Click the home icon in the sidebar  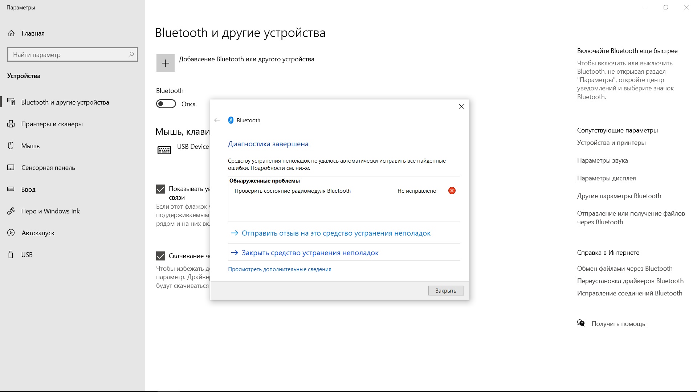[x=11, y=33]
